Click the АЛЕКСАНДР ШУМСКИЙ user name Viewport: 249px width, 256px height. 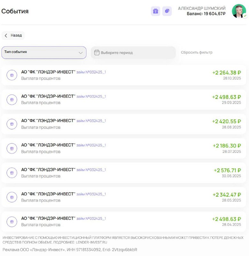pos(202,8)
